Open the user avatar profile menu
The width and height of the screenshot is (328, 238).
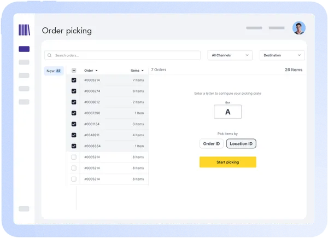[x=299, y=28]
